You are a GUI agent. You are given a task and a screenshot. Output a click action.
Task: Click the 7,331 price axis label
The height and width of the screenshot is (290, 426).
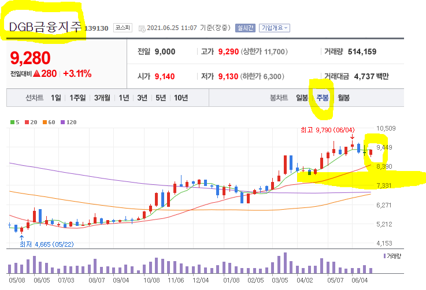pyautogui.click(x=384, y=186)
